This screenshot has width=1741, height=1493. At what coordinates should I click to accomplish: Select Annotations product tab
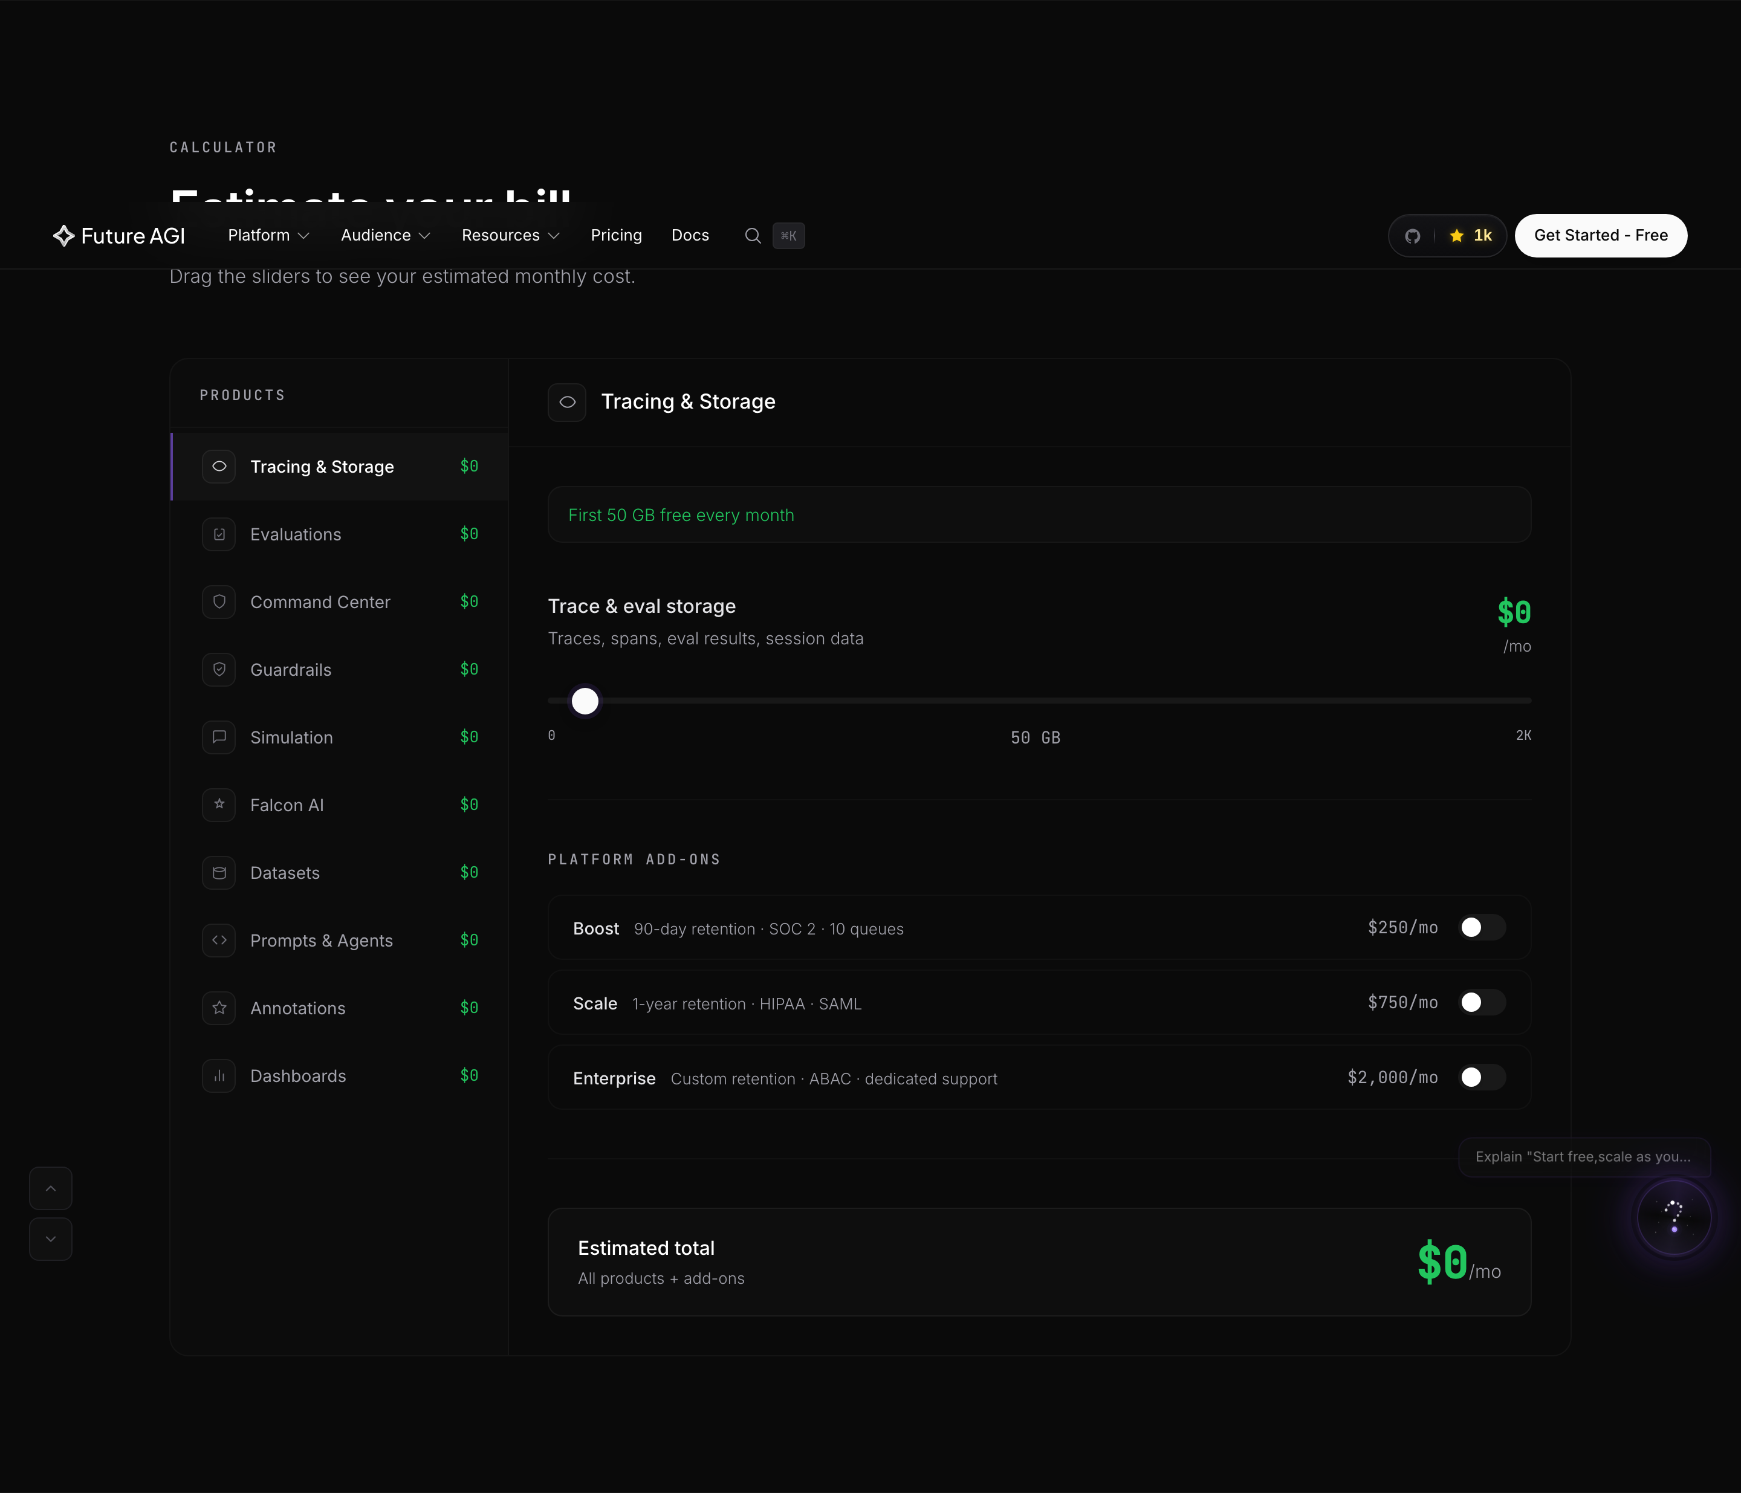[x=340, y=1008]
